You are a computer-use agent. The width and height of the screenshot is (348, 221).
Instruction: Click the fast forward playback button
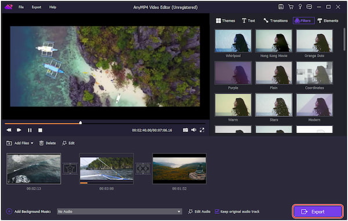(x=19, y=130)
